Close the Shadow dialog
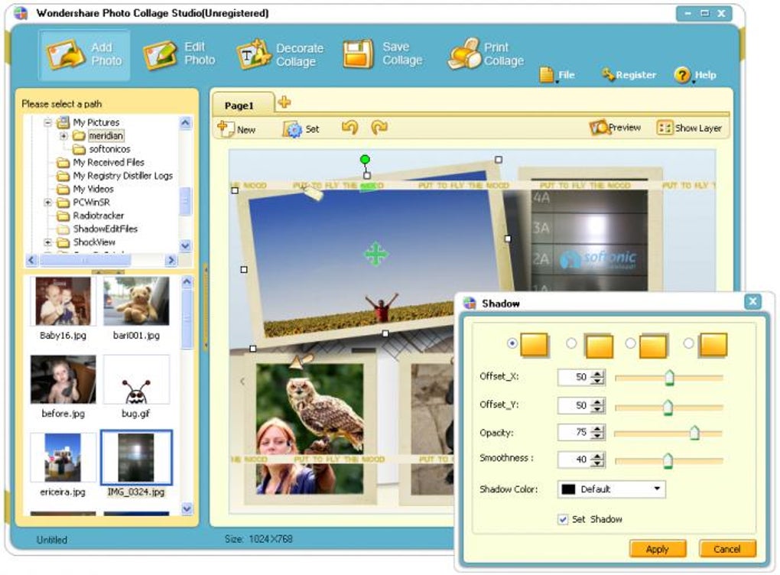 [752, 301]
